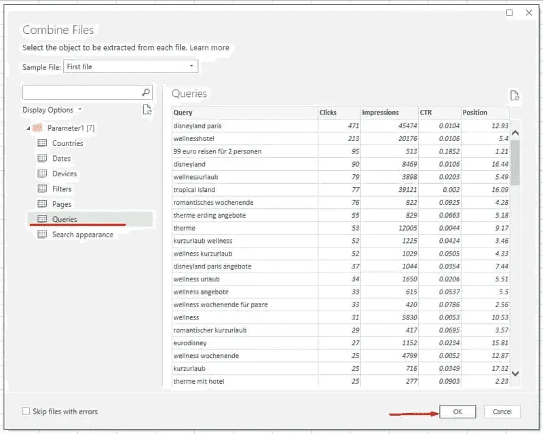Enable Skip files with errors checkbox
This screenshot has height=434, width=543.
(26, 412)
